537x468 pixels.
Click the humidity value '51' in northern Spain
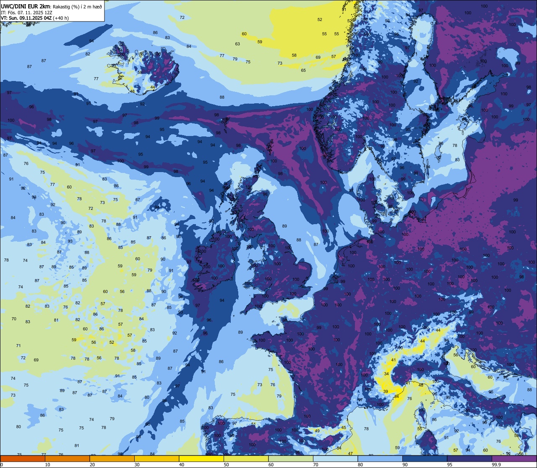[x=253, y=424]
